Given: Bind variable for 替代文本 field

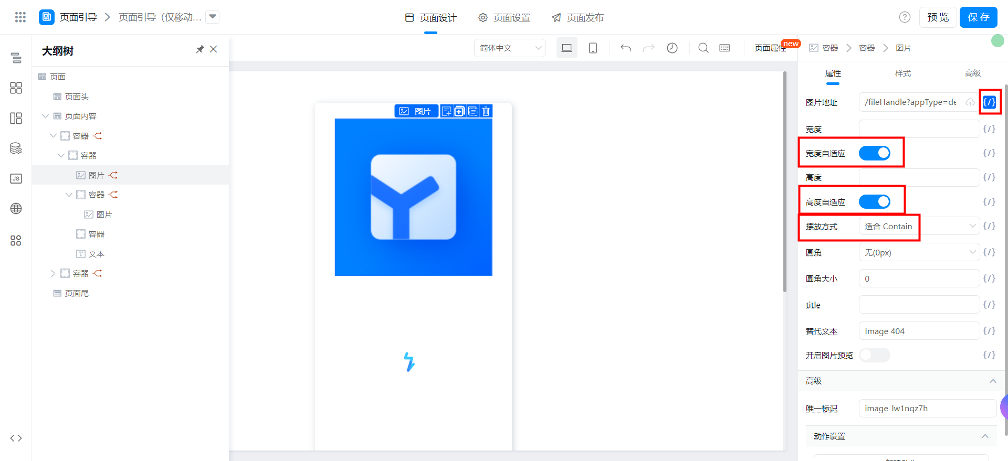Looking at the screenshot, I should pyautogui.click(x=989, y=331).
